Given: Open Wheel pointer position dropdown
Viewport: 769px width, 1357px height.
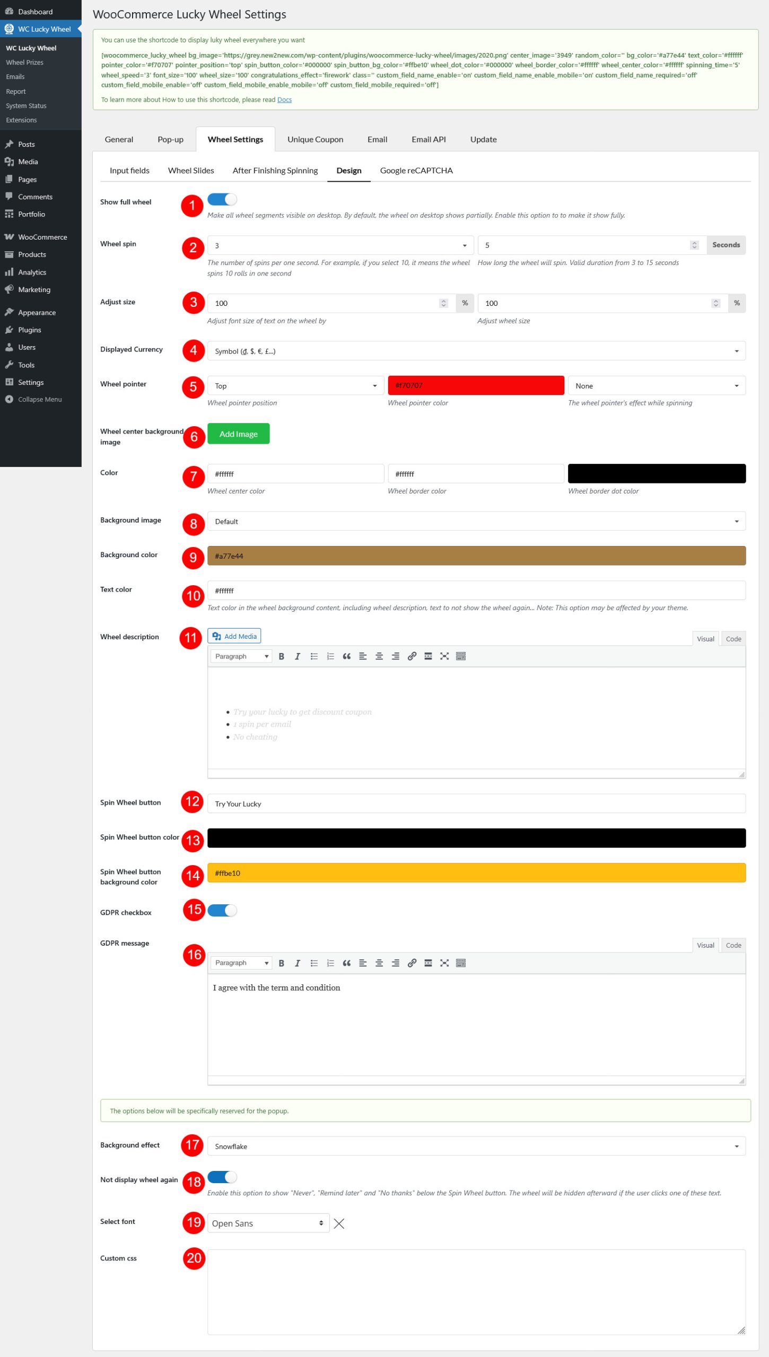Looking at the screenshot, I should (295, 386).
